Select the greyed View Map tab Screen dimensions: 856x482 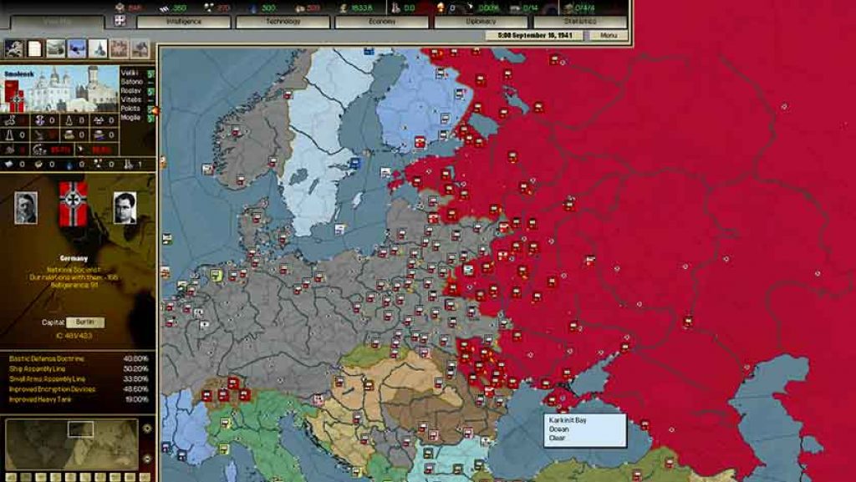[x=58, y=22]
